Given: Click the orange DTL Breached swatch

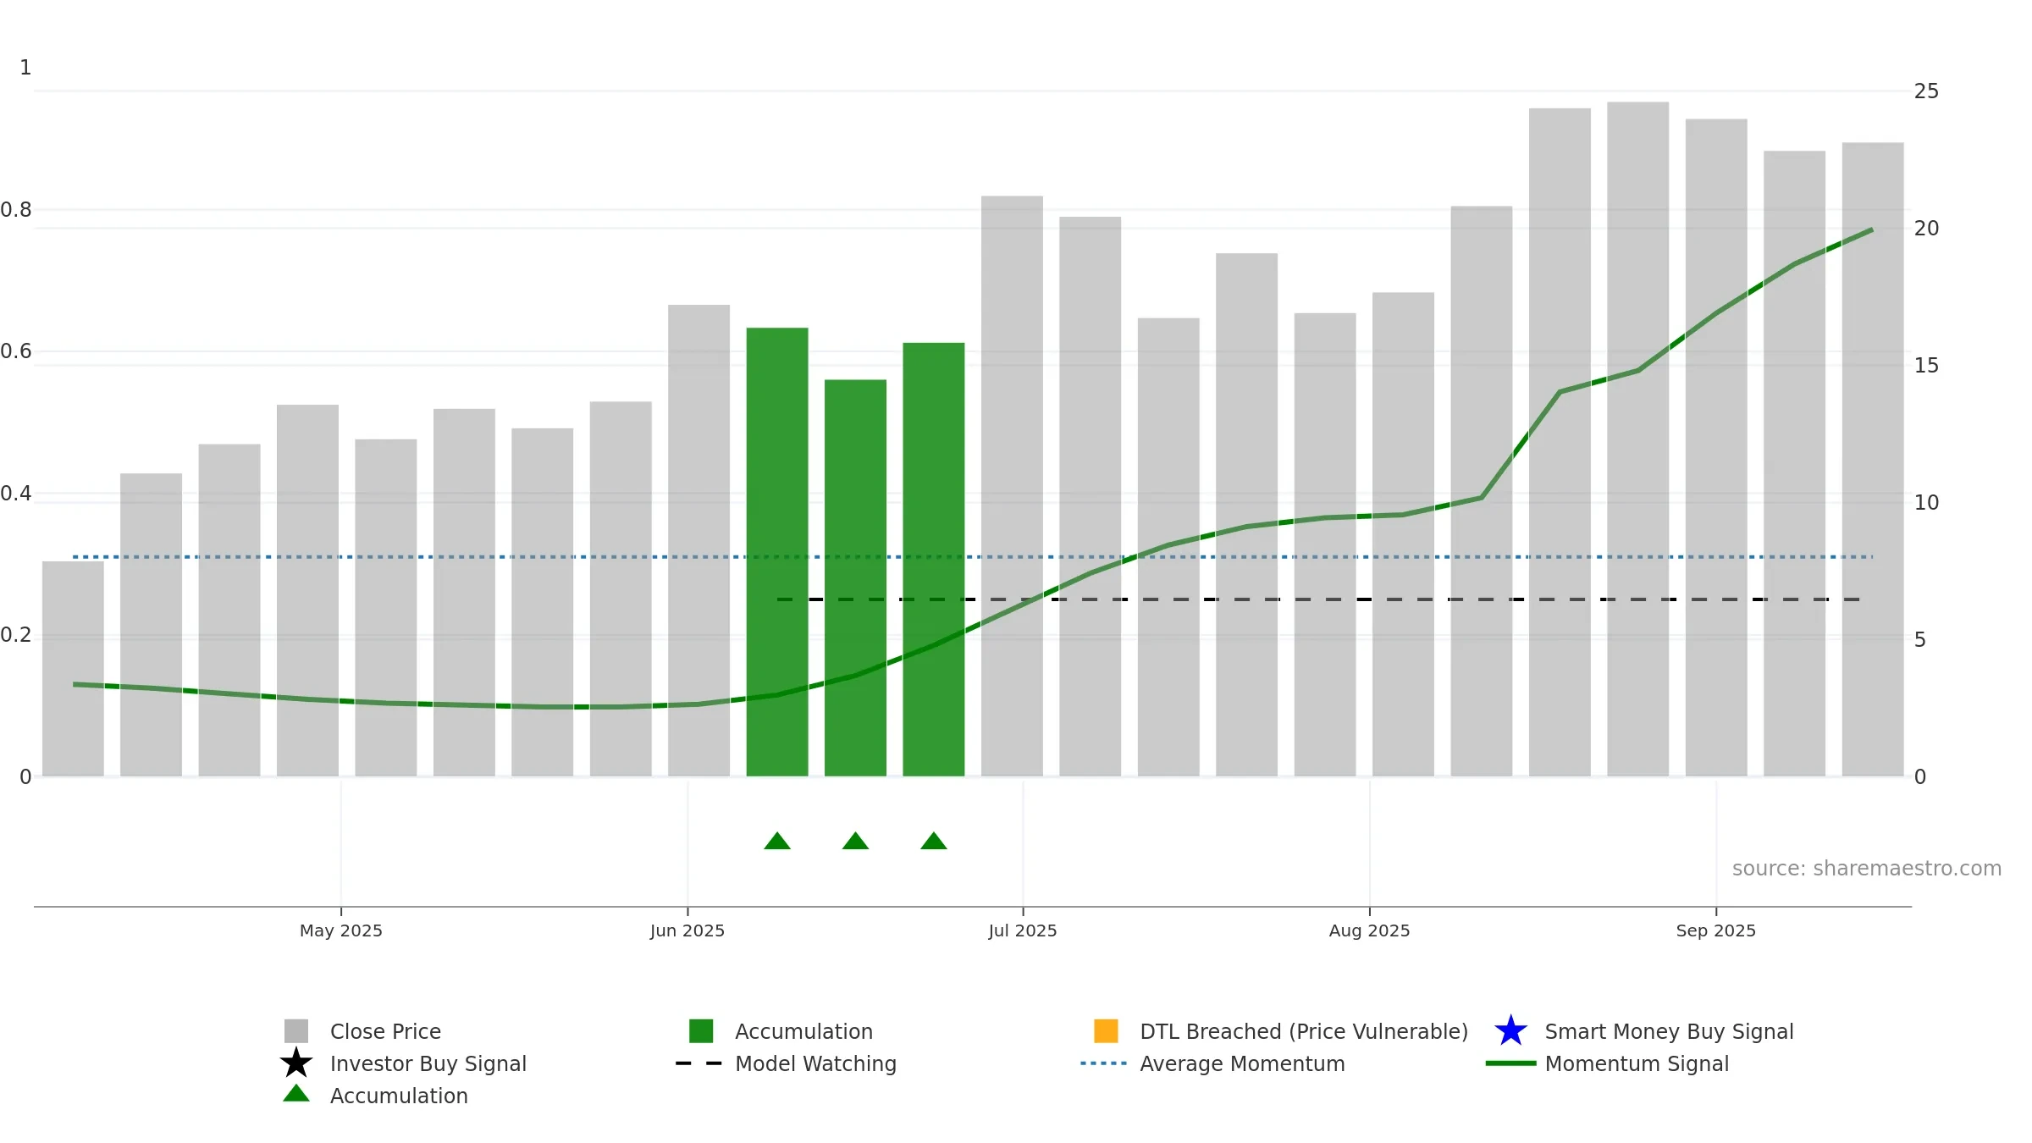Looking at the screenshot, I should (x=1106, y=1031).
